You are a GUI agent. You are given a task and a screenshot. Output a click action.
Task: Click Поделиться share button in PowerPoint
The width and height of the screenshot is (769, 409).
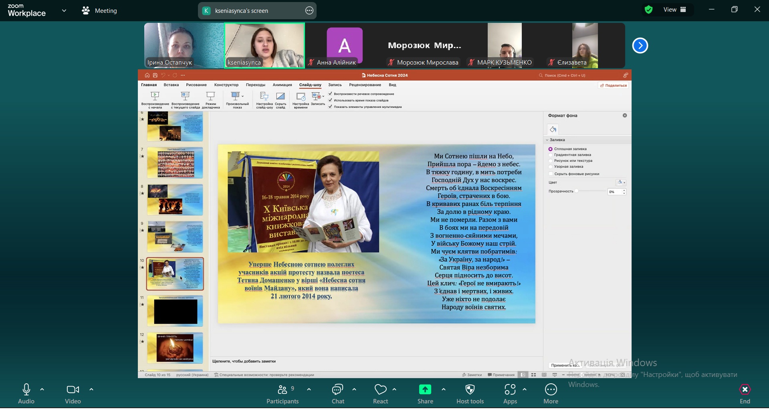613,85
